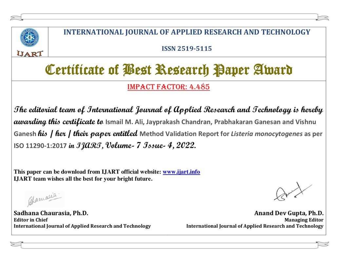Screen dimensions: 339x262
Task: Click the 'Method Validation Report for' title text
Action: [184, 134]
